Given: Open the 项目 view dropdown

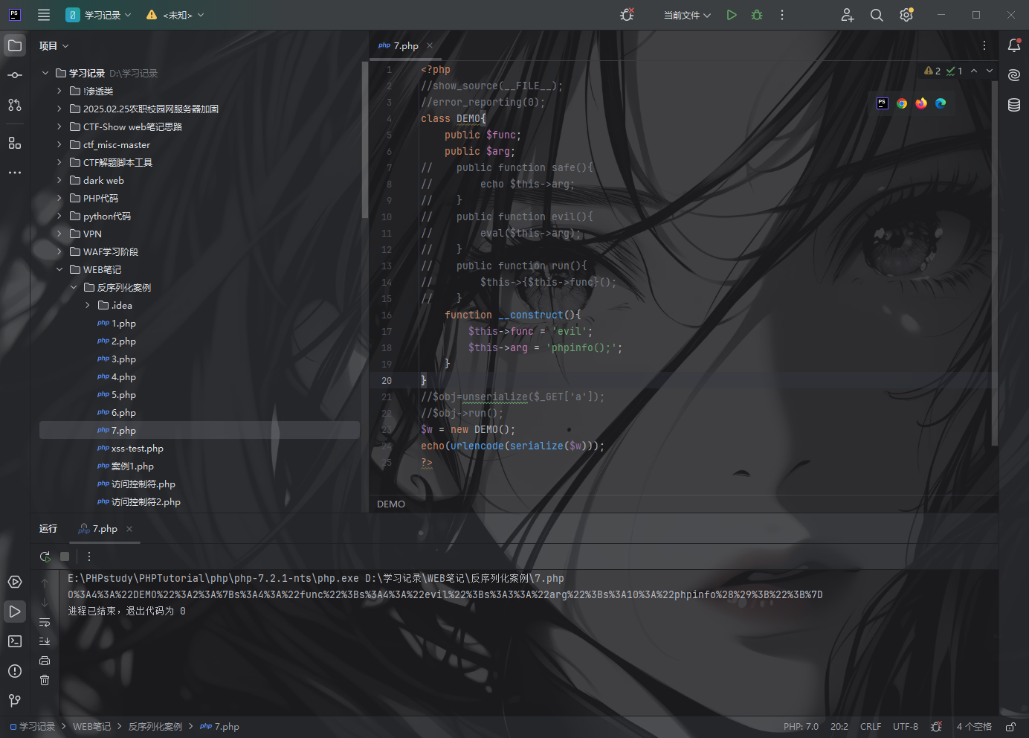Looking at the screenshot, I should (54, 46).
